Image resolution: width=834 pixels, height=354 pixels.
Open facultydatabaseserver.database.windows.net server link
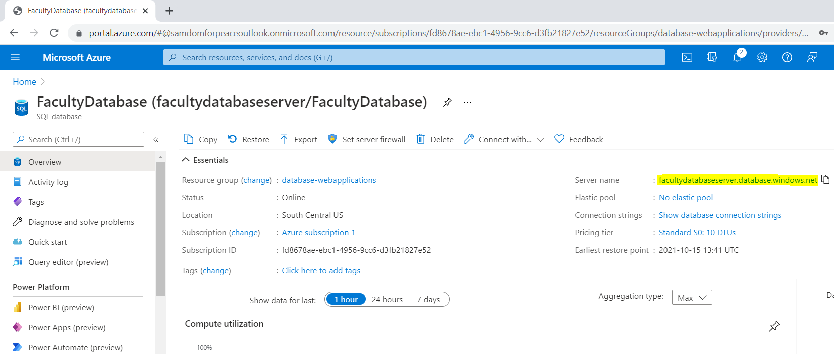pyautogui.click(x=738, y=180)
